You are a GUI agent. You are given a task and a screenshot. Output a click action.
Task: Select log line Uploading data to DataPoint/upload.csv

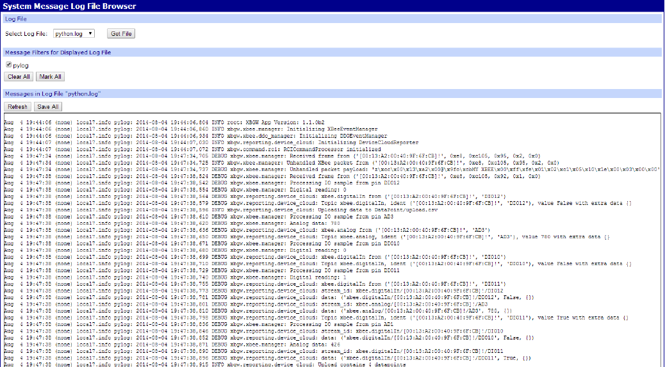220,210
